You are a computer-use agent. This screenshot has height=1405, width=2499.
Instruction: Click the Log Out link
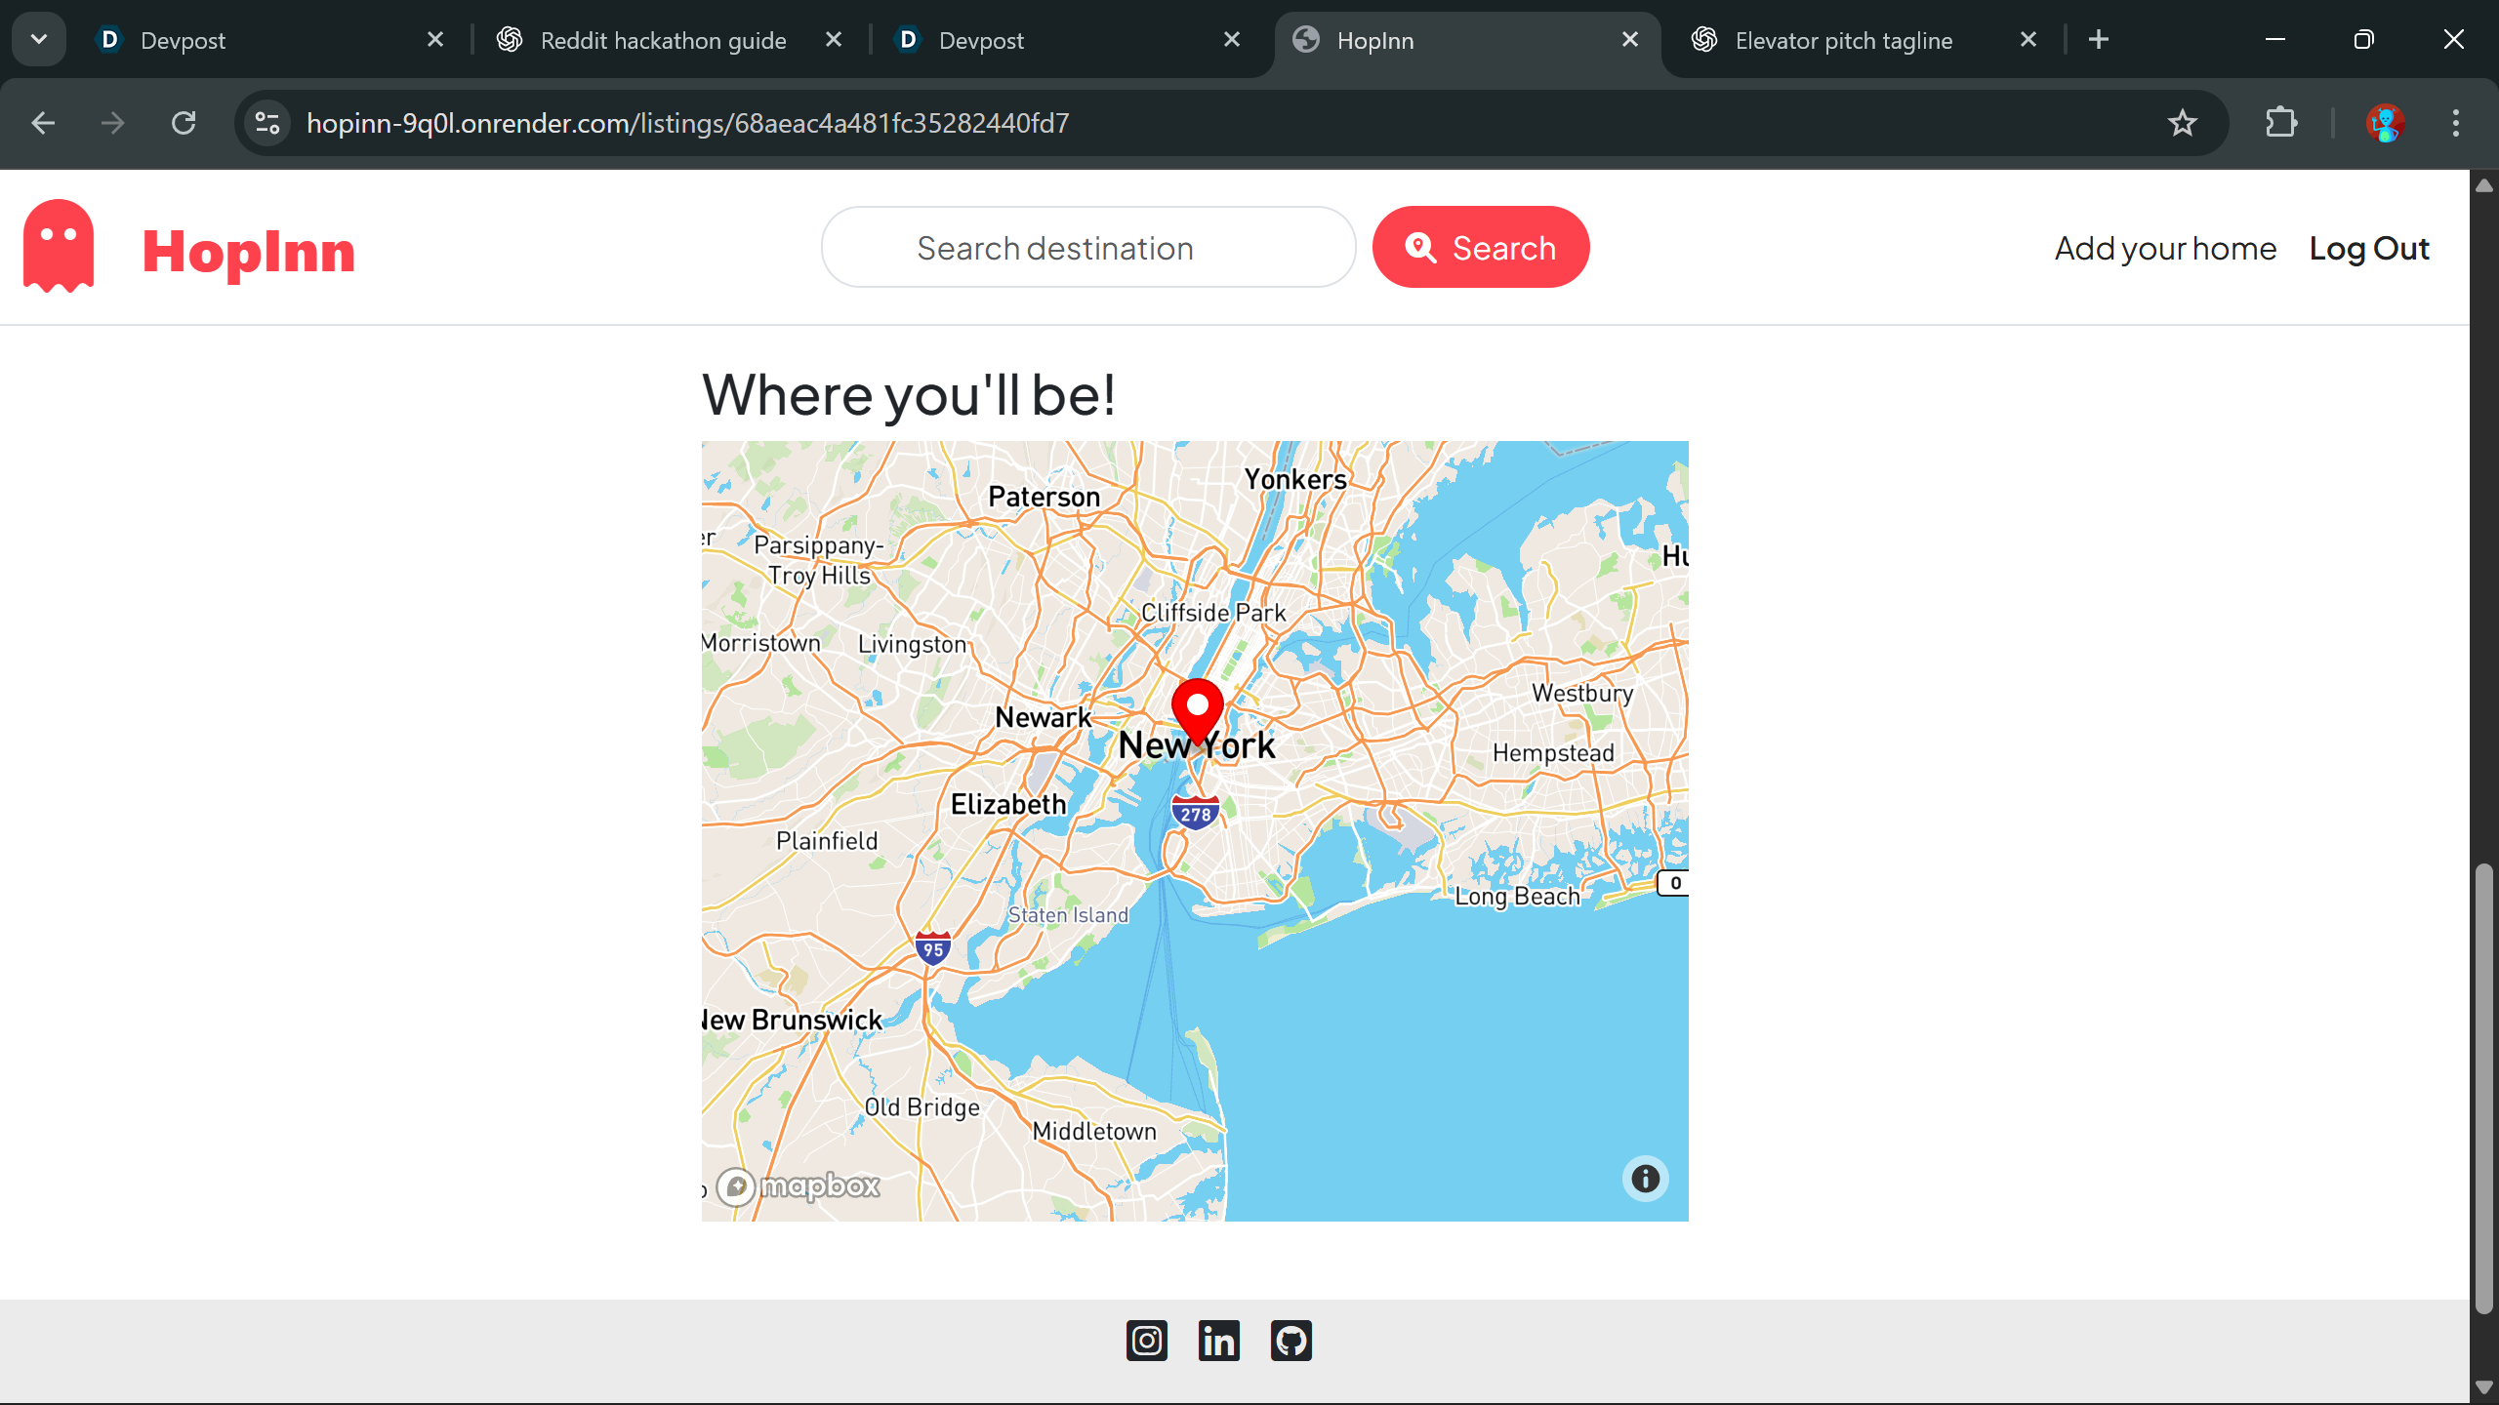click(x=2368, y=249)
